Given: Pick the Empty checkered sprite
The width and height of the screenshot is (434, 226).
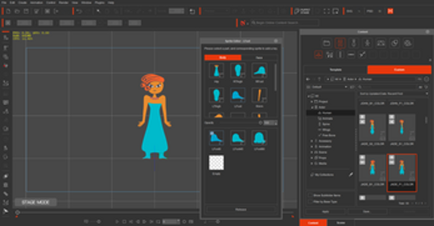Looking at the screenshot, I should tap(216, 163).
